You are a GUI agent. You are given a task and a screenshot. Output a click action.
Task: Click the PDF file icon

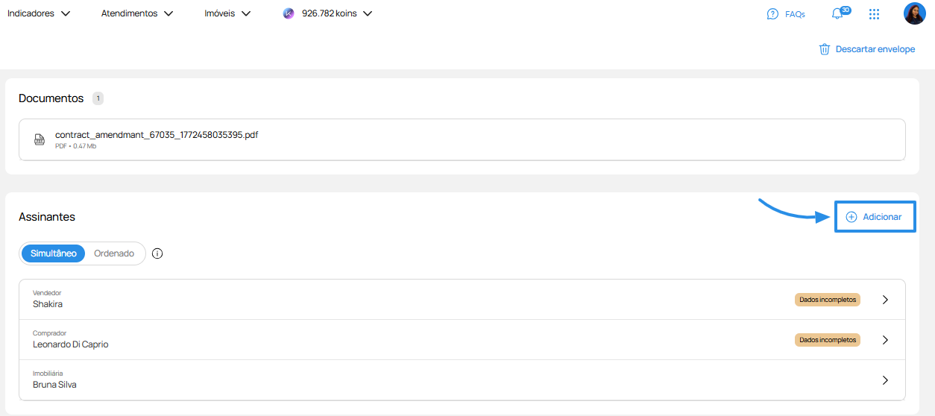pos(40,139)
